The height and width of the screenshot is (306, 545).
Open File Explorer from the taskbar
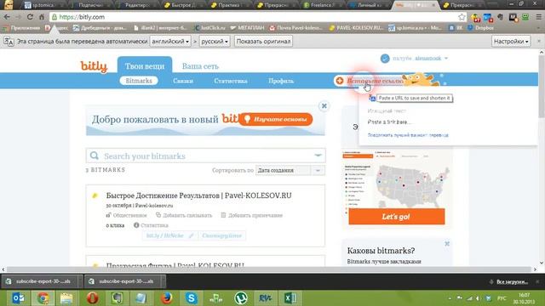click(66, 298)
